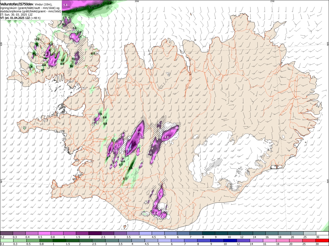
Task: Choose the grey 20 swatch in upper legend row
Action: [297, 233]
